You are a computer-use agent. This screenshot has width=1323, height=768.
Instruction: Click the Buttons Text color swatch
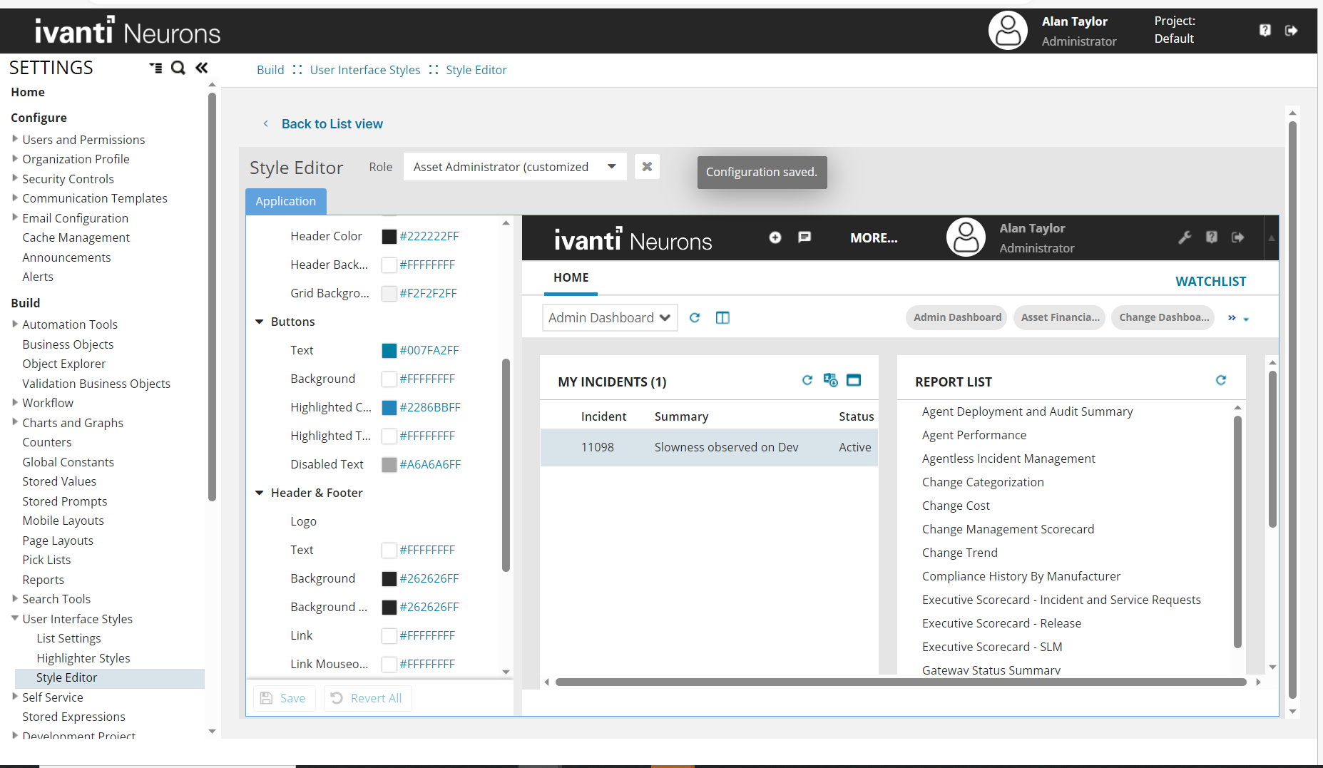[x=389, y=350]
